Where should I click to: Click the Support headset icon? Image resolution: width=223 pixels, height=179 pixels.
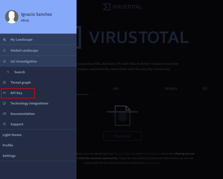(4, 124)
